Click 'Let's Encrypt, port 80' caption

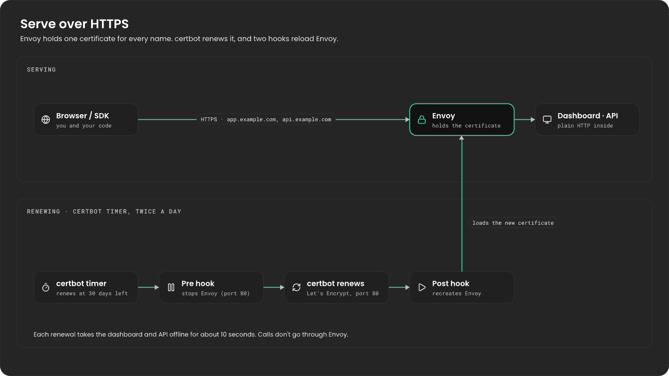(343, 293)
